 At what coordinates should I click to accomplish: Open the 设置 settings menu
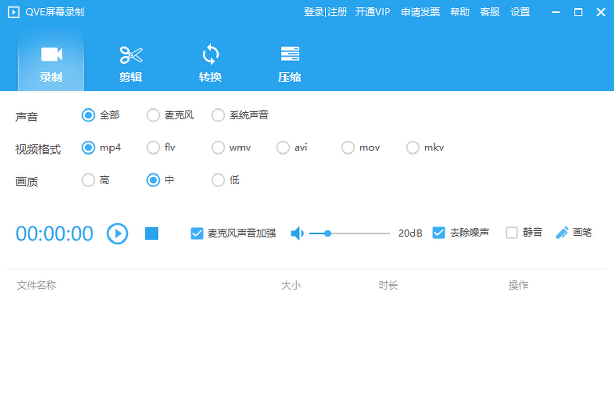(520, 12)
